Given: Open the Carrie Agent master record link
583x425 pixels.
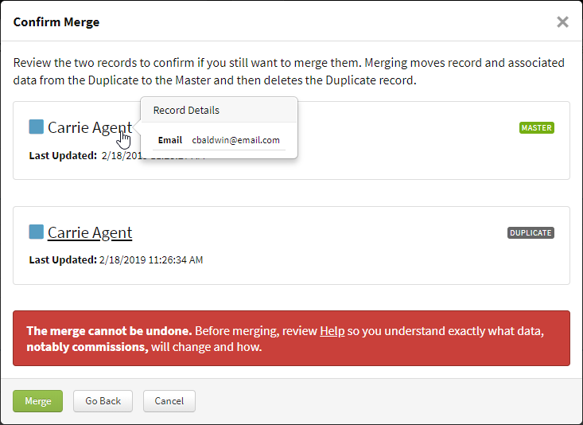Looking at the screenshot, I should 90,127.
